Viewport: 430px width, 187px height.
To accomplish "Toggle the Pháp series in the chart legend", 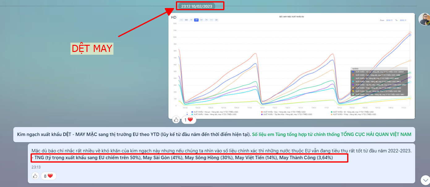I will coord(353,114).
